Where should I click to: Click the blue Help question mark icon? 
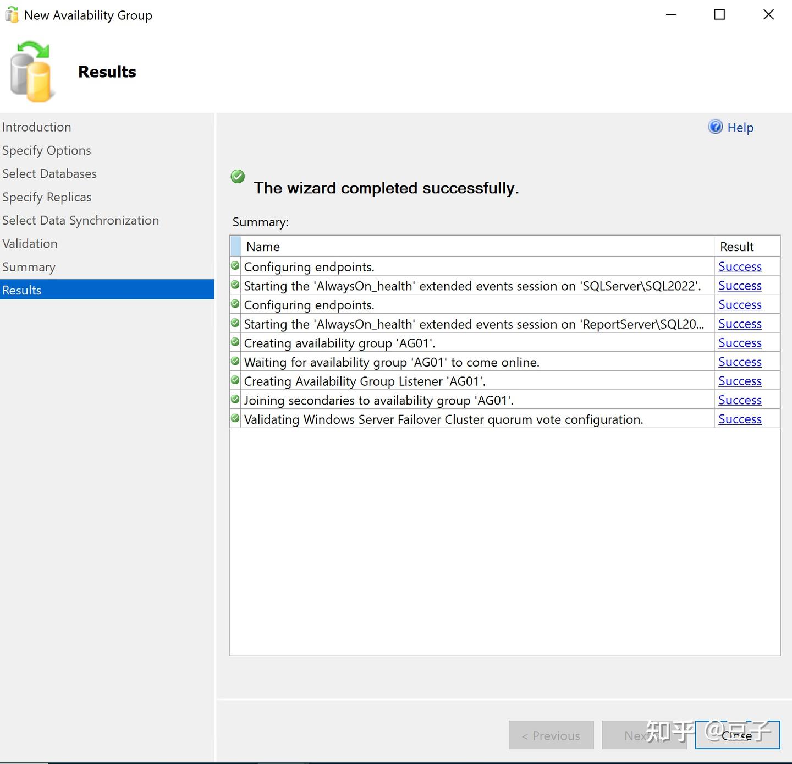[x=715, y=127]
